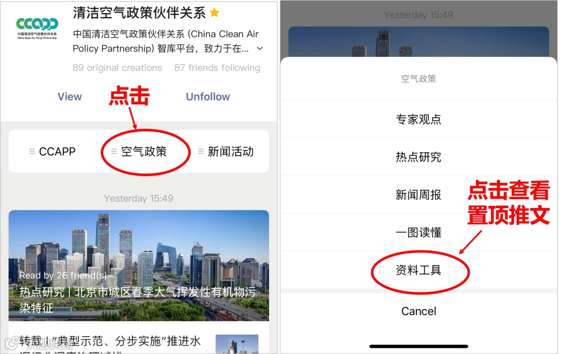Click menu lines icon next to CCAPP
This screenshot has height=354, width=563.
point(32,152)
